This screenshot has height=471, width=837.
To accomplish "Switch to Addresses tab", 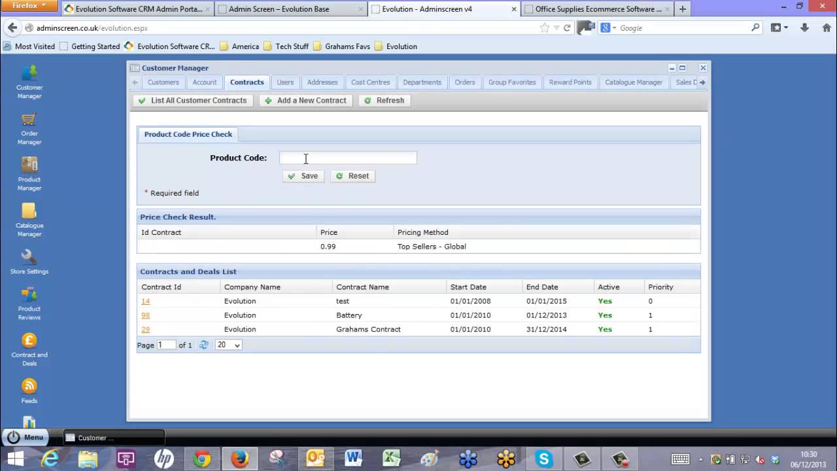I will click(322, 82).
